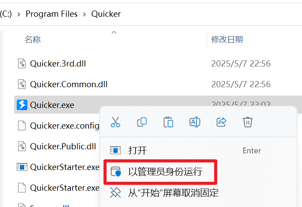Click the Quicker breadcrumb folder
Screen dimensions: 302x207
(106, 14)
